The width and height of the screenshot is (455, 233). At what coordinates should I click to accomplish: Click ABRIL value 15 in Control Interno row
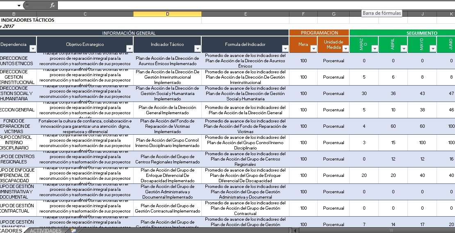[x=393, y=143]
